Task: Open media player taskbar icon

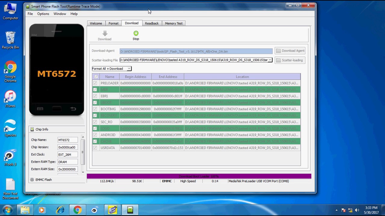Action: click(x=42, y=210)
